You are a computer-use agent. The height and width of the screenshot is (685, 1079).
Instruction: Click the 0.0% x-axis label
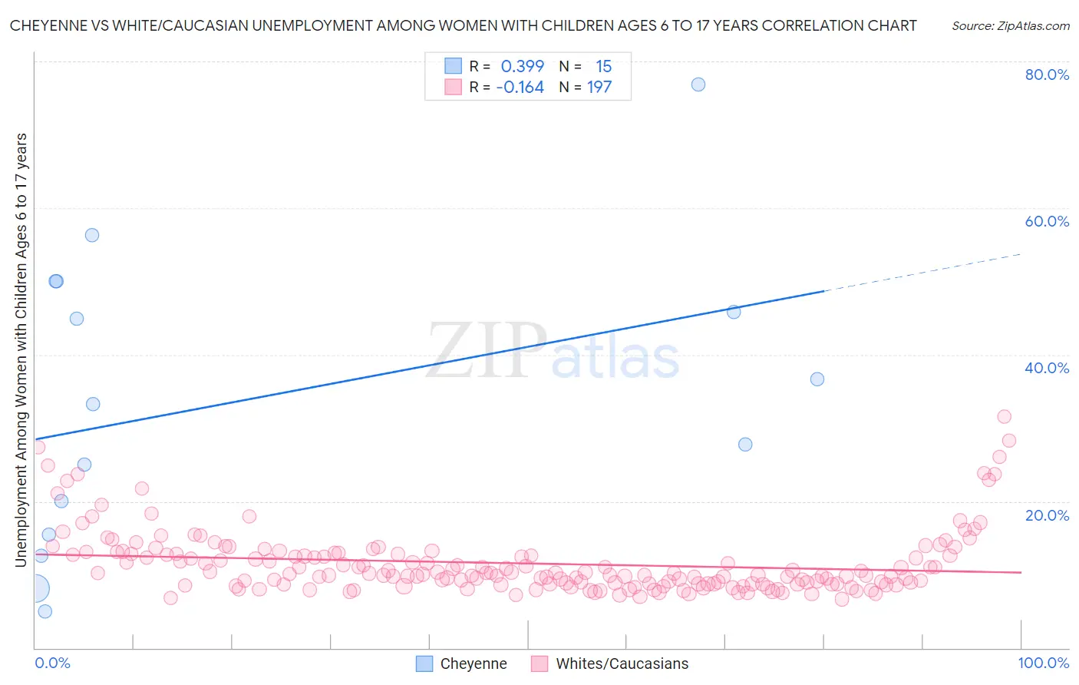[x=52, y=663]
